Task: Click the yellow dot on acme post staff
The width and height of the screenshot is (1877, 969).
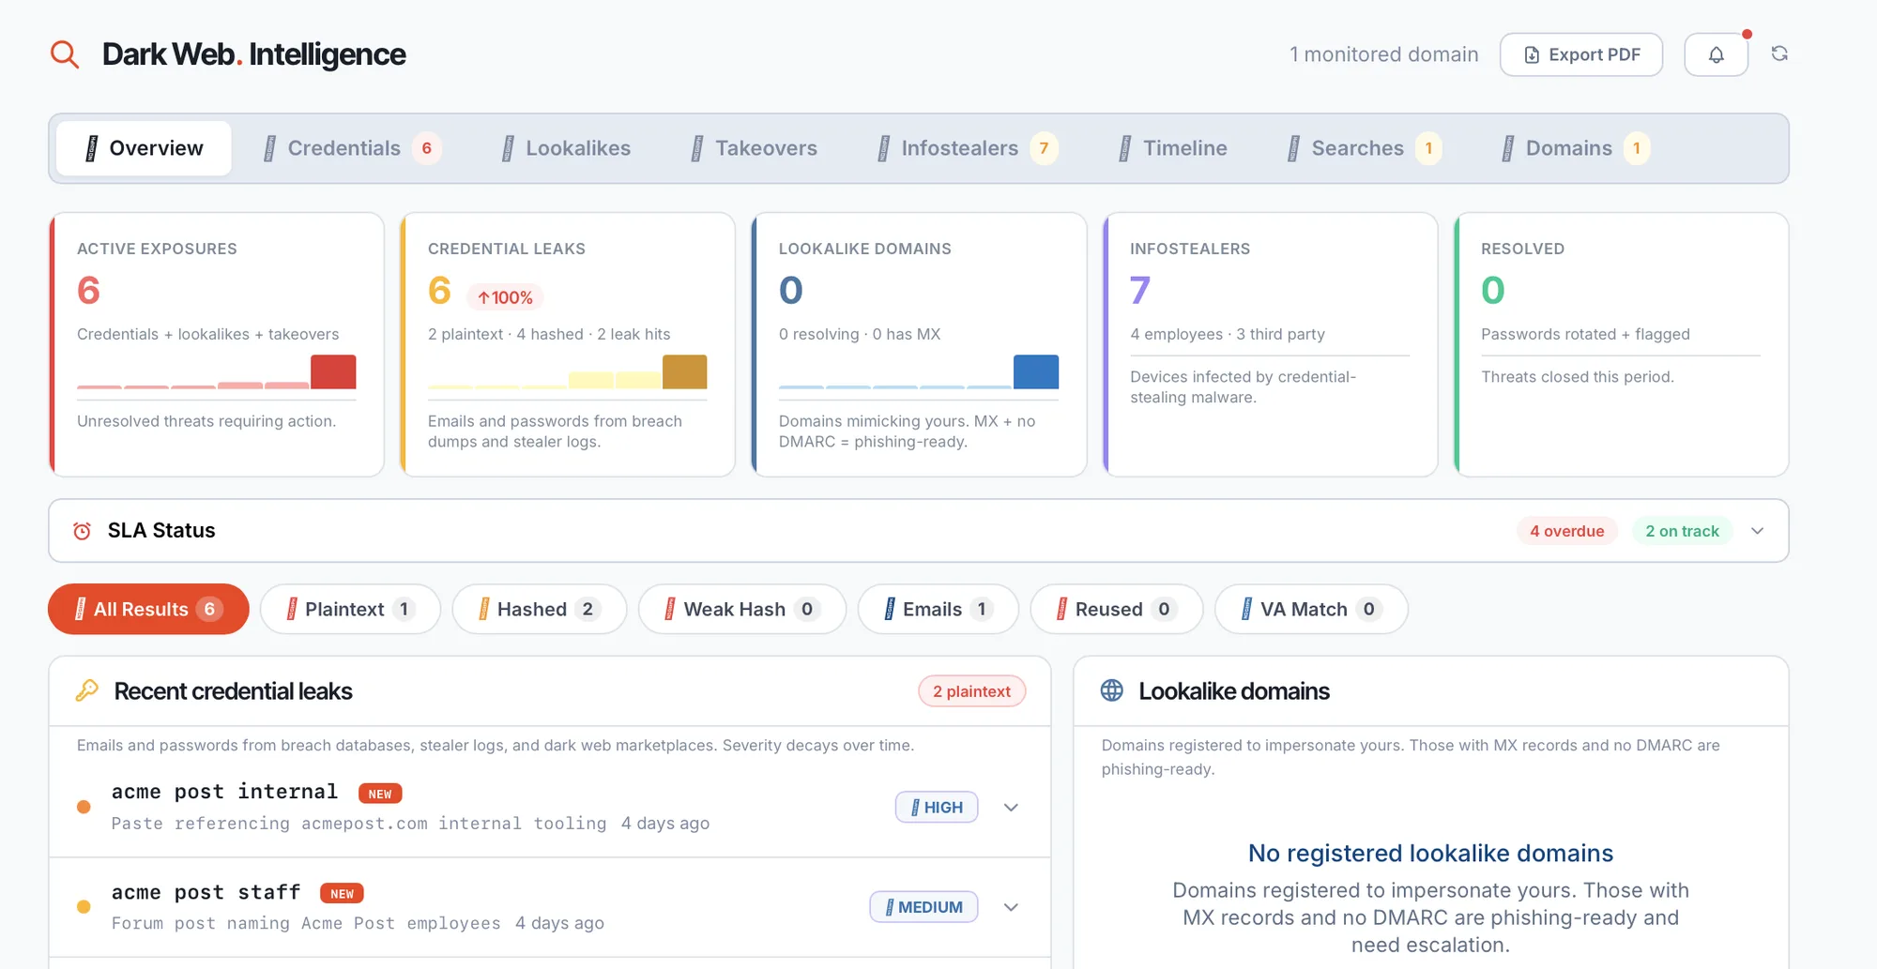Action: click(x=84, y=907)
